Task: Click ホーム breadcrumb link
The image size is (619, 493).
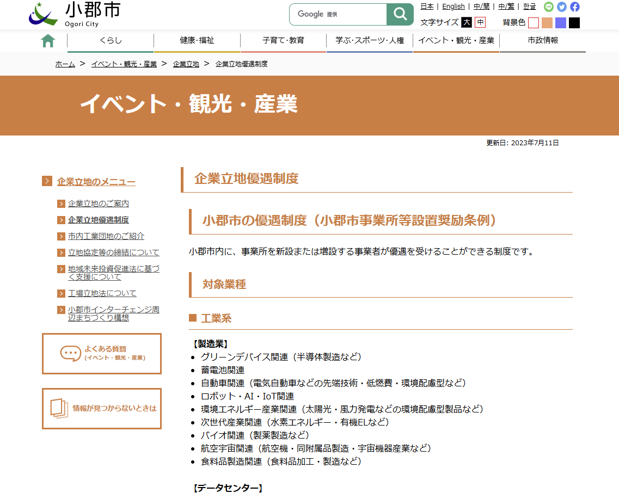Action: click(x=65, y=64)
